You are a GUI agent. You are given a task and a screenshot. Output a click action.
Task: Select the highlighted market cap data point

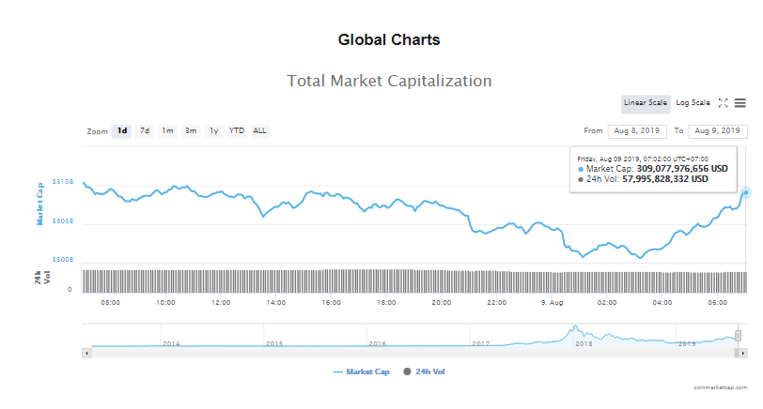pyautogui.click(x=745, y=193)
